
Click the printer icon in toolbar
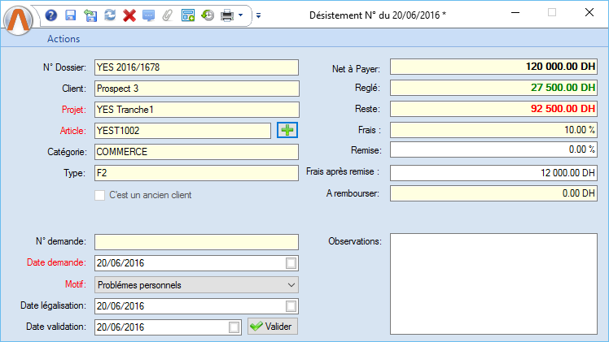click(x=228, y=15)
